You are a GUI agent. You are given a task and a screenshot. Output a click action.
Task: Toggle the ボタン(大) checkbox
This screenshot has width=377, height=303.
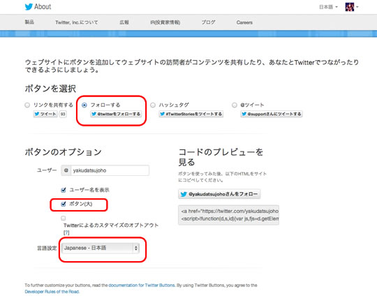click(64, 204)
